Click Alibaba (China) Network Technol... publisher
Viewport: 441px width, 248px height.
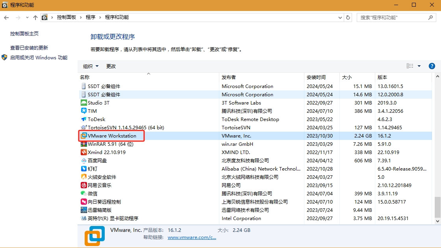(x=261, y=169)
